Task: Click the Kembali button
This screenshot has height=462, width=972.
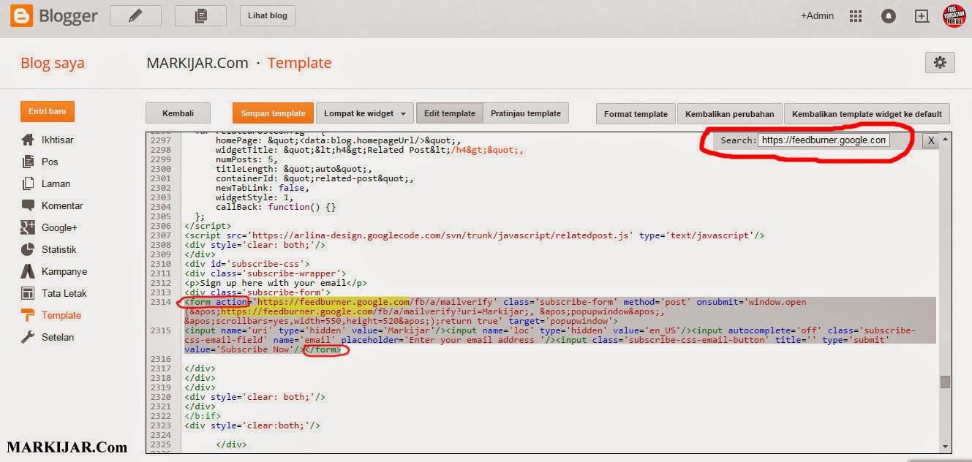Action: [178, 113]
